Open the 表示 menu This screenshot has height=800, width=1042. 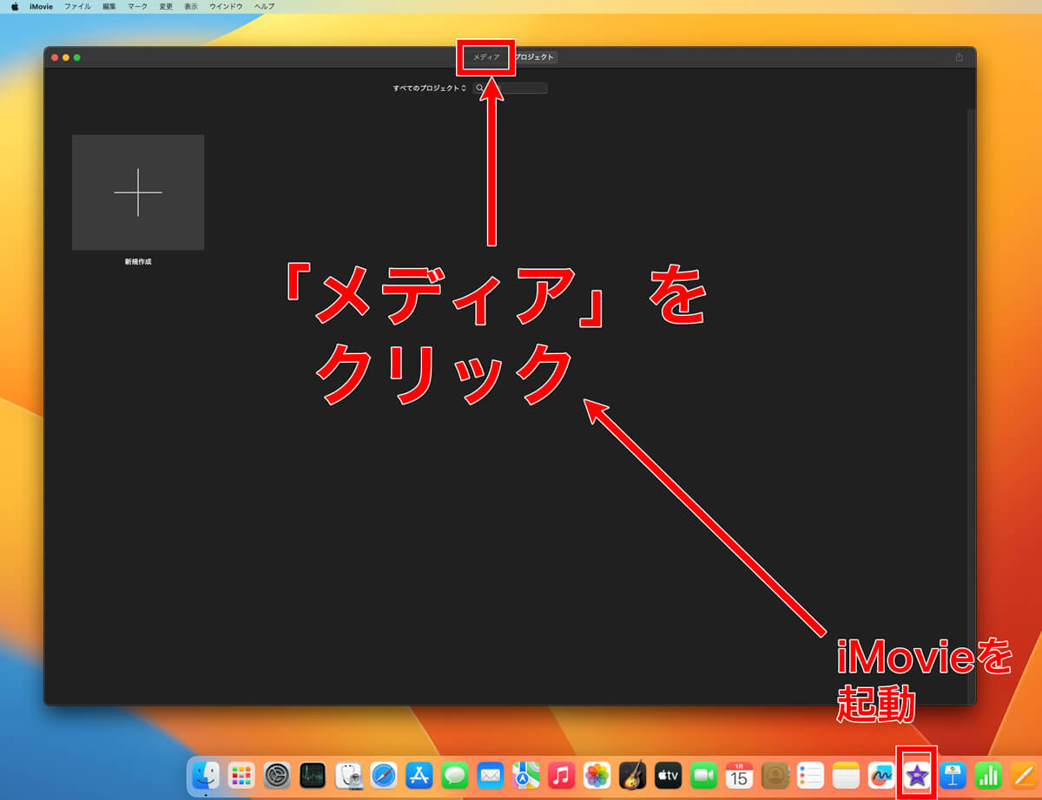[x=191, y=6]
